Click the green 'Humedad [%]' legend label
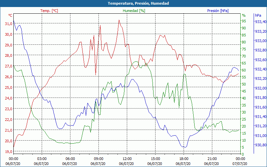This screenshot has height=167, width=267. pyautogui.click(x=134, y=11)
